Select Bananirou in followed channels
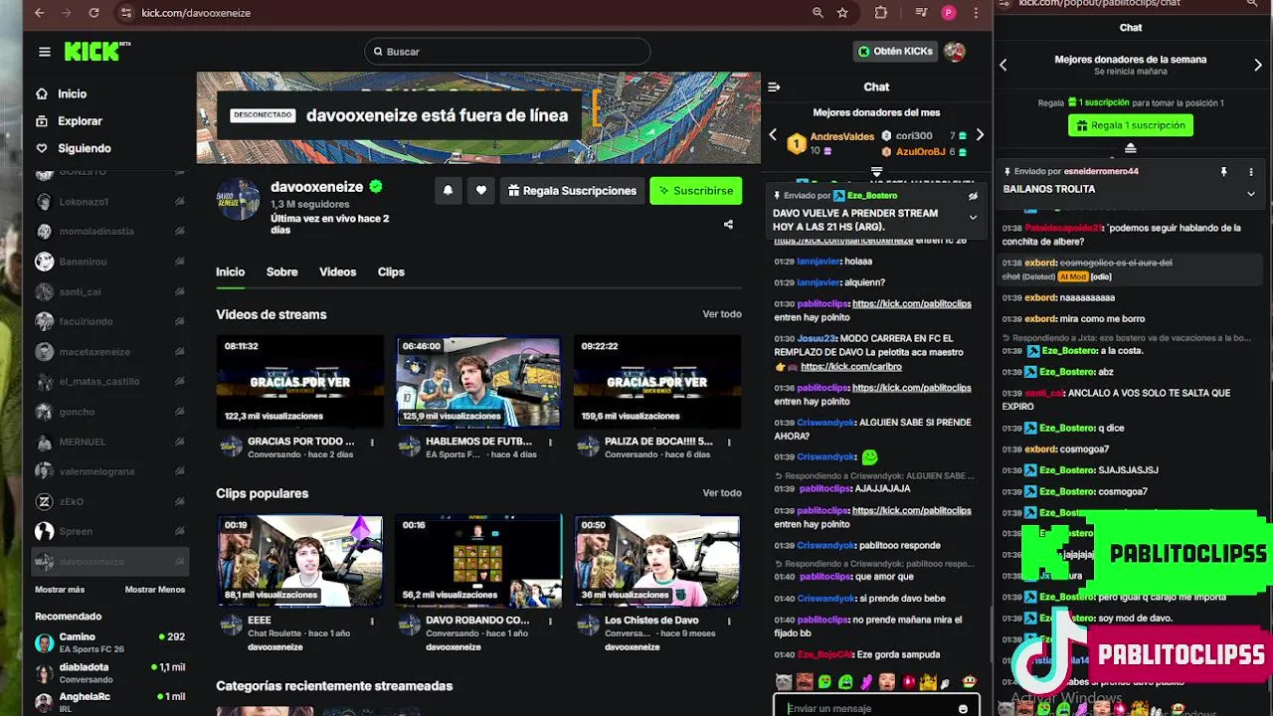The image size is (1273, 716). pyautogui.click(x=110, y=262)
